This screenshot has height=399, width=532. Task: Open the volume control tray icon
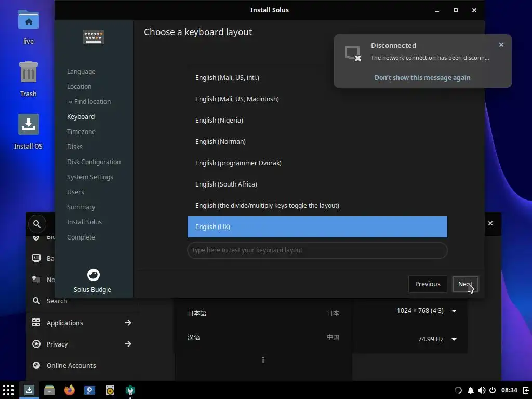[481, 390]
